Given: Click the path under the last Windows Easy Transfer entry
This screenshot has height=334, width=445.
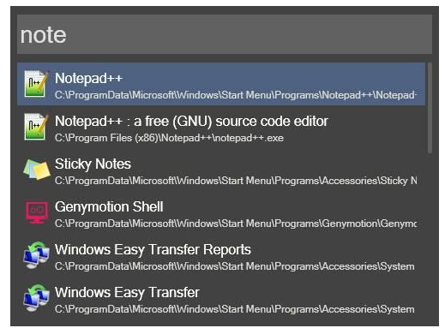Looking at the screenshot, I should (235, 309).
